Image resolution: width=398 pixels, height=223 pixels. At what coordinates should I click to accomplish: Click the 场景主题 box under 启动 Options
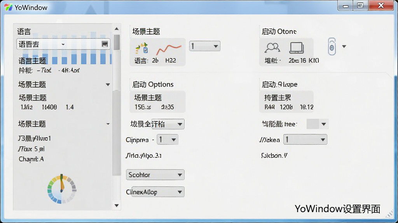[x=158, y=102]
